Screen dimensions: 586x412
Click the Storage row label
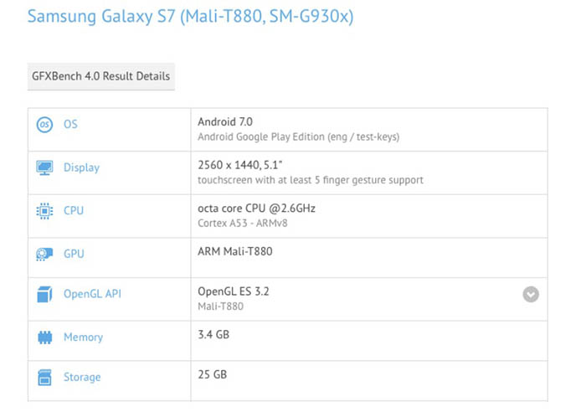tap(82, 377)
